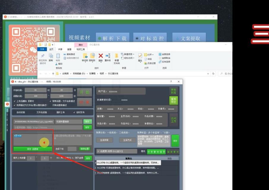The width and height of the screenshot is (269, 190).
Task: Open the 打开 dropdown in Explorer ribbon
Action: [149, 55]
